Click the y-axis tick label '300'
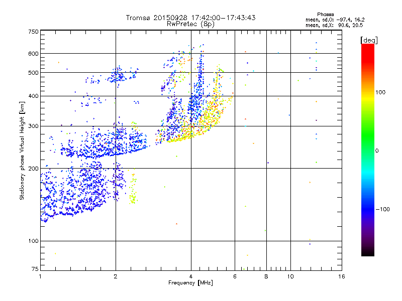This screenshot has height=301, width=402. pos(33,126)
